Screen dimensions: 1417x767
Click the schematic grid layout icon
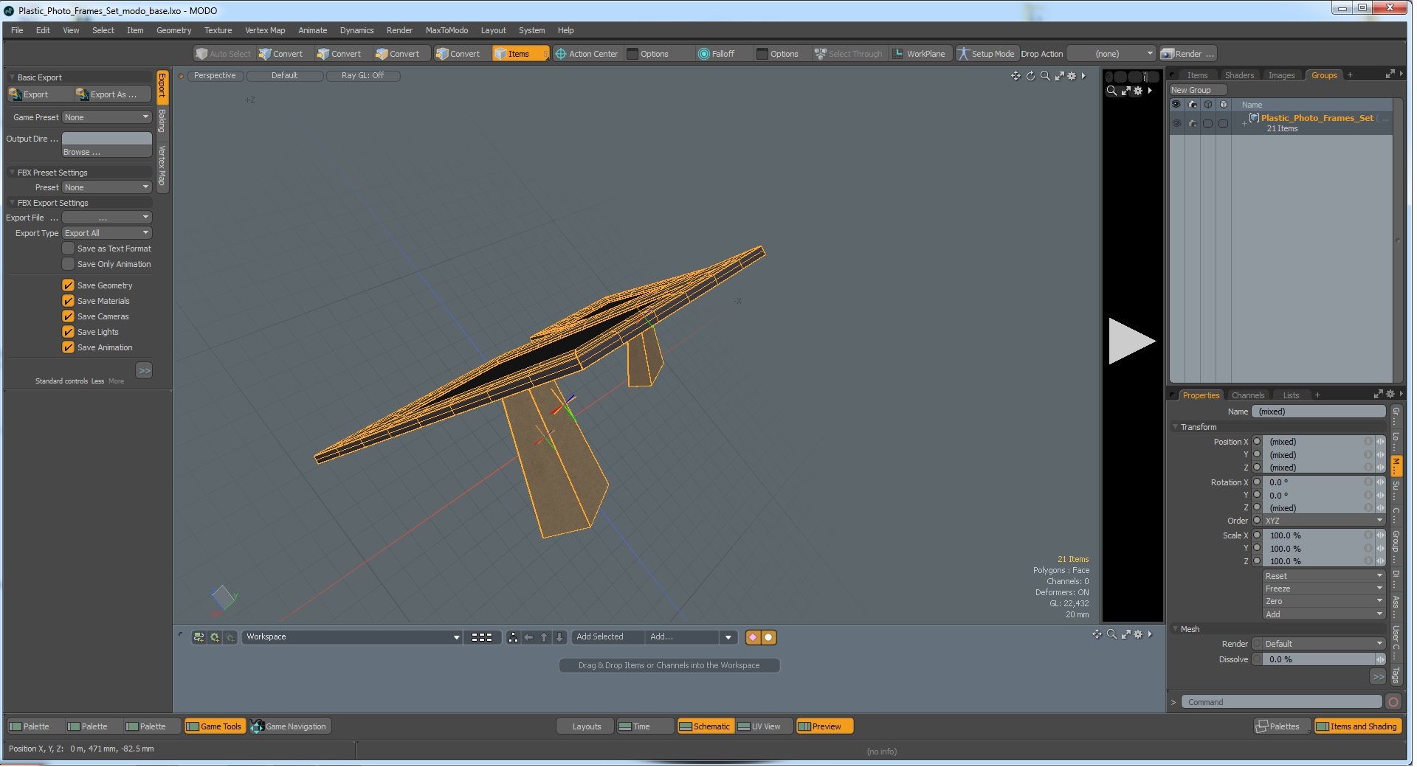[482, 637]
